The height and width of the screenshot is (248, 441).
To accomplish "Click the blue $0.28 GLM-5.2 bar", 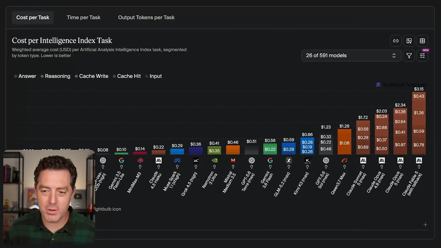I will pos(289,149).
